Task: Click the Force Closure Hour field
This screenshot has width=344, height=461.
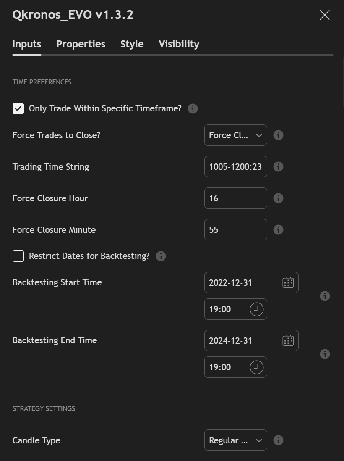Action: pos(235,198)
